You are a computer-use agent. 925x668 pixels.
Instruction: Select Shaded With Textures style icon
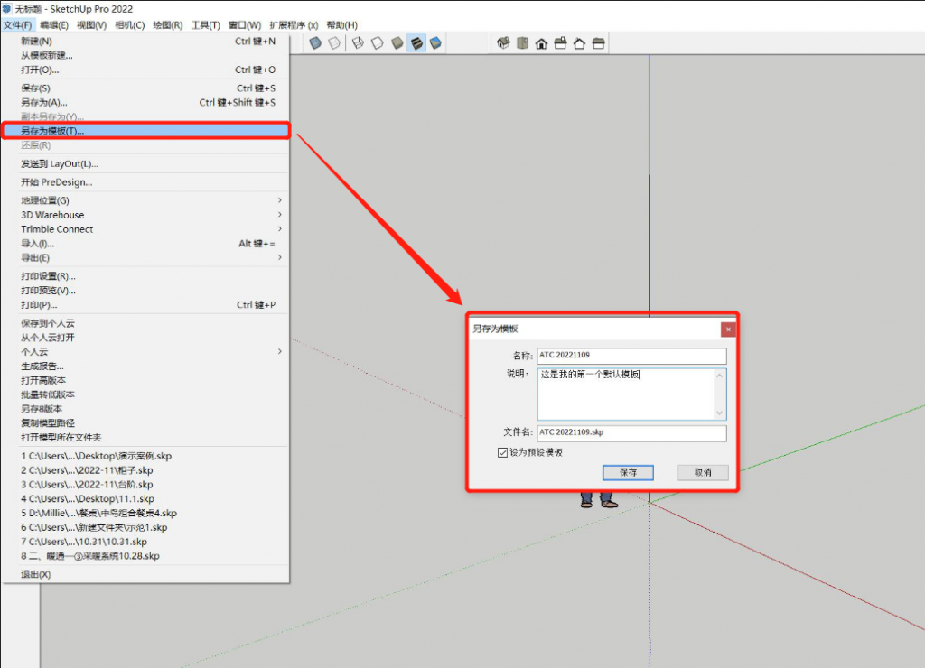pyautogui.click(x=416, y=43)
